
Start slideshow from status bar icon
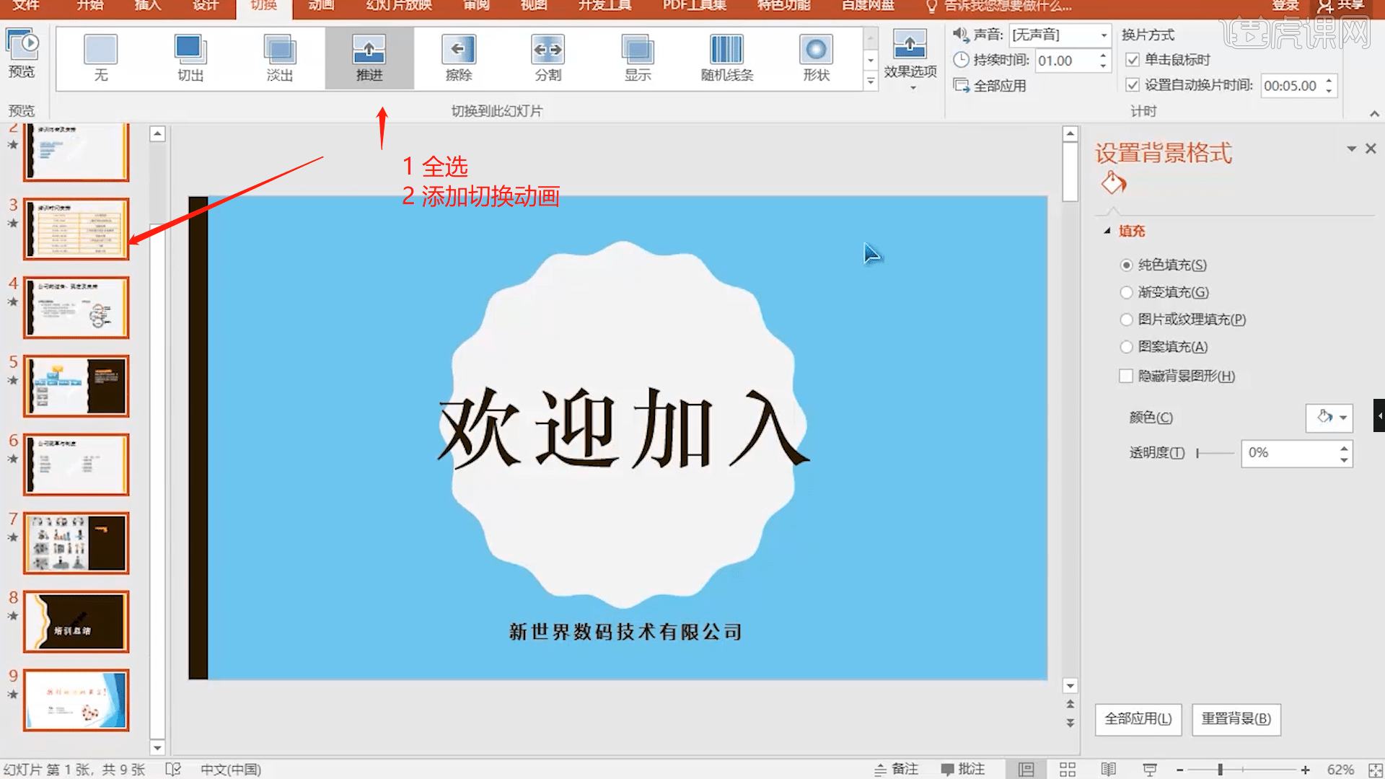(x=1150, y=770)
